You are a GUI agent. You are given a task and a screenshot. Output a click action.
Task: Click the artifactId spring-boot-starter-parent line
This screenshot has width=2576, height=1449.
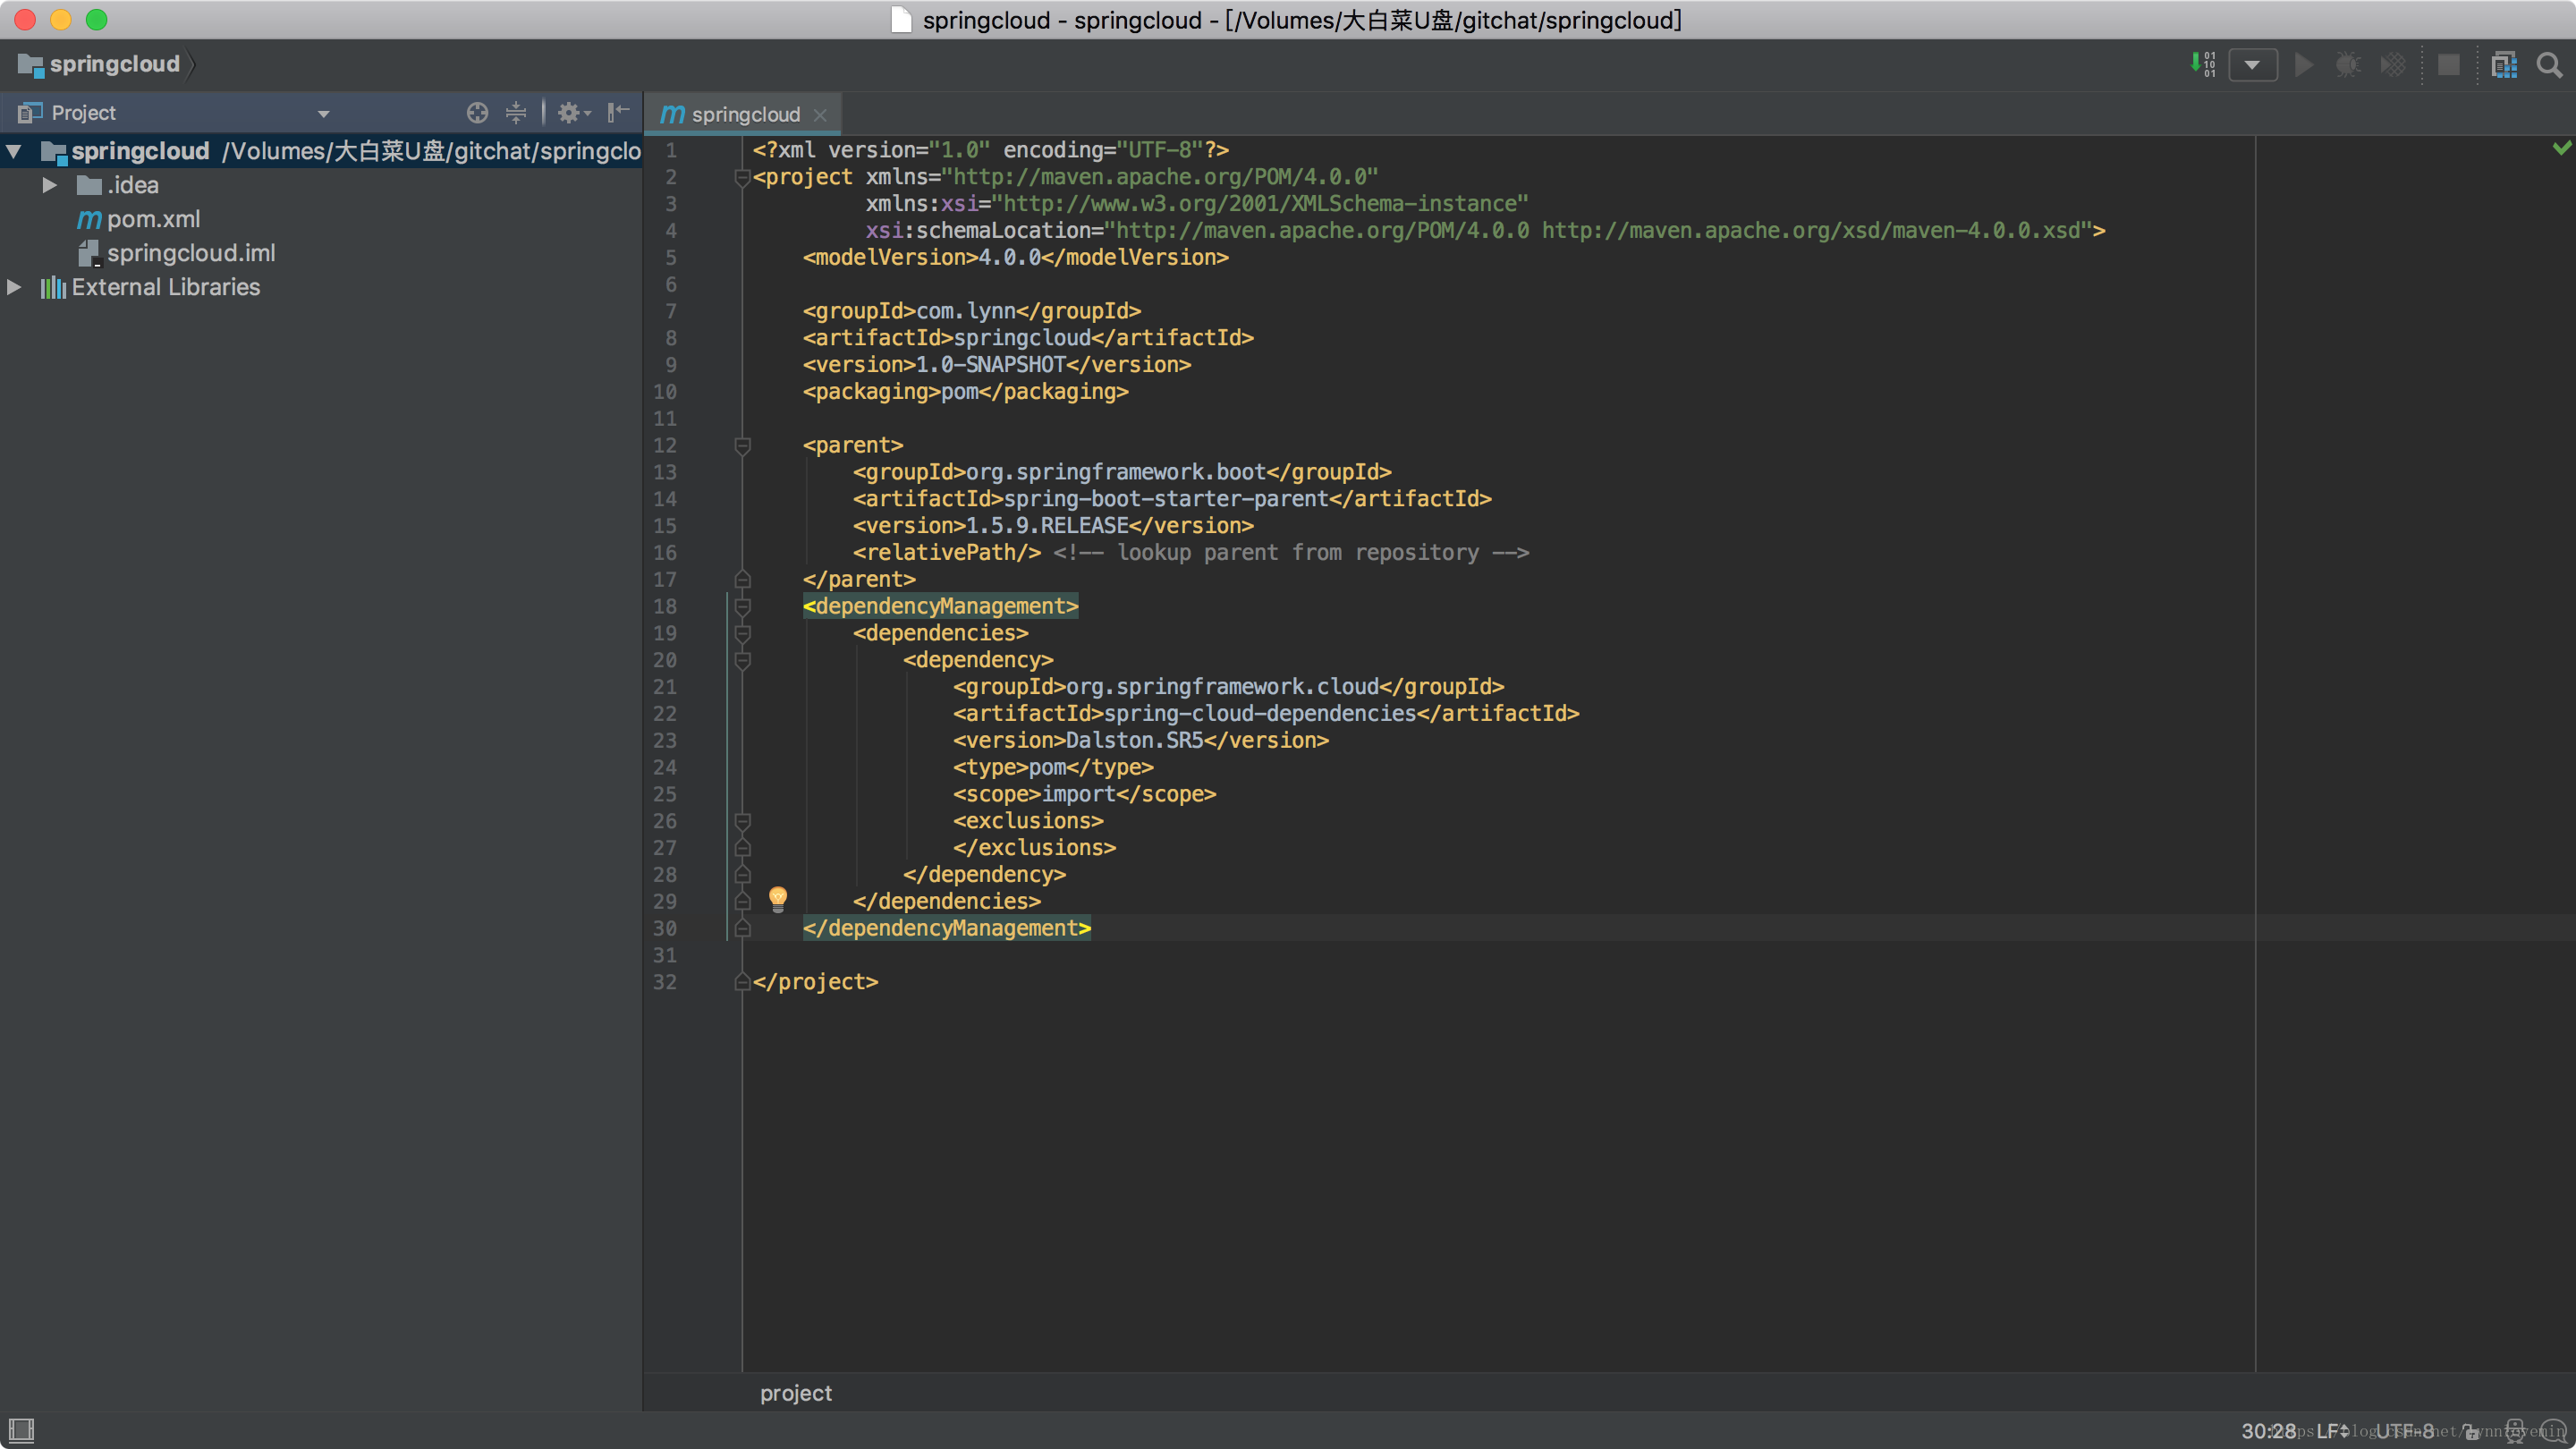[1171, 498]
